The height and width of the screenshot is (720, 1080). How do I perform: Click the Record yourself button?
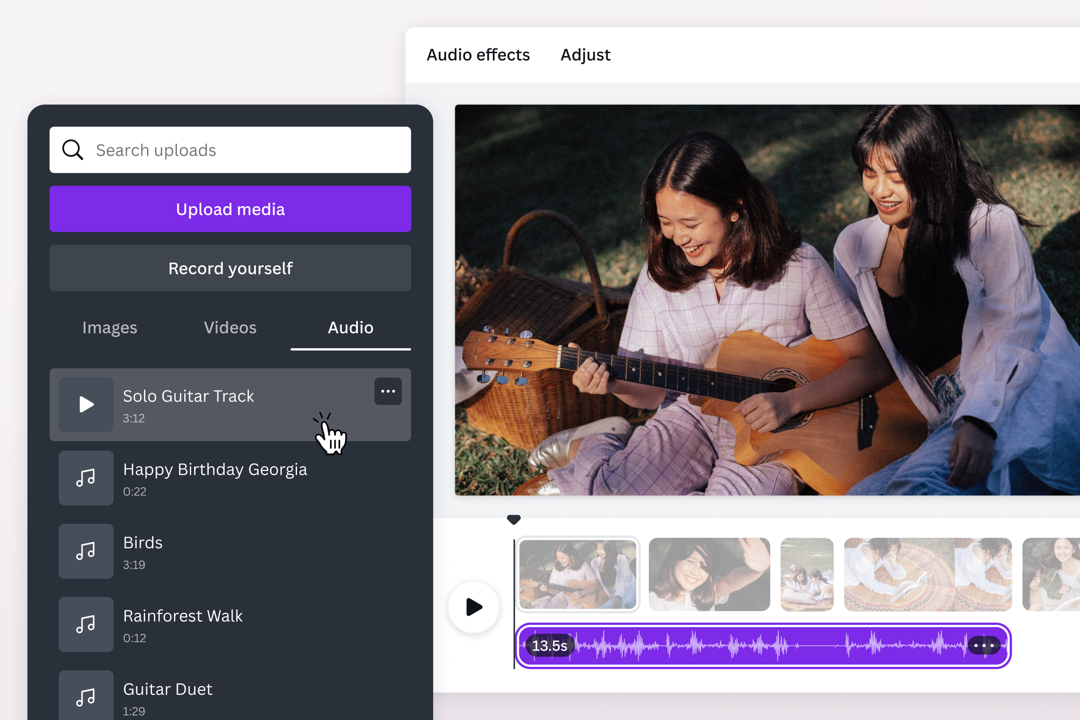coord(230,267)
